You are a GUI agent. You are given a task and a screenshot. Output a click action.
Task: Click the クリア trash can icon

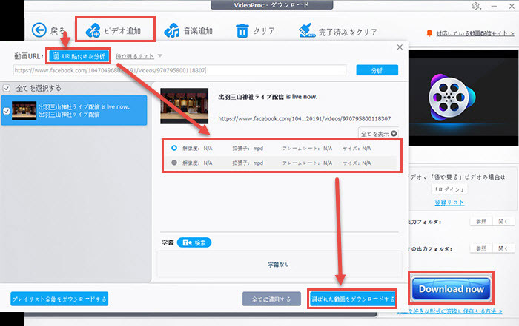(x=242, y=31)
